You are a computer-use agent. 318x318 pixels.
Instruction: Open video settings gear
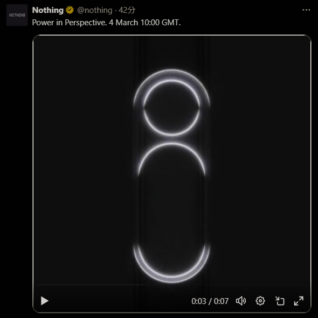(x=260, y=301)
